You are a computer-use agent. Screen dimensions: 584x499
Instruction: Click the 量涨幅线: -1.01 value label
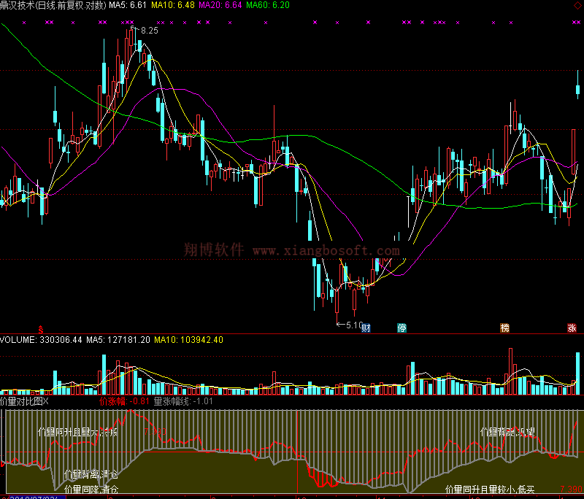pos(183,401)
